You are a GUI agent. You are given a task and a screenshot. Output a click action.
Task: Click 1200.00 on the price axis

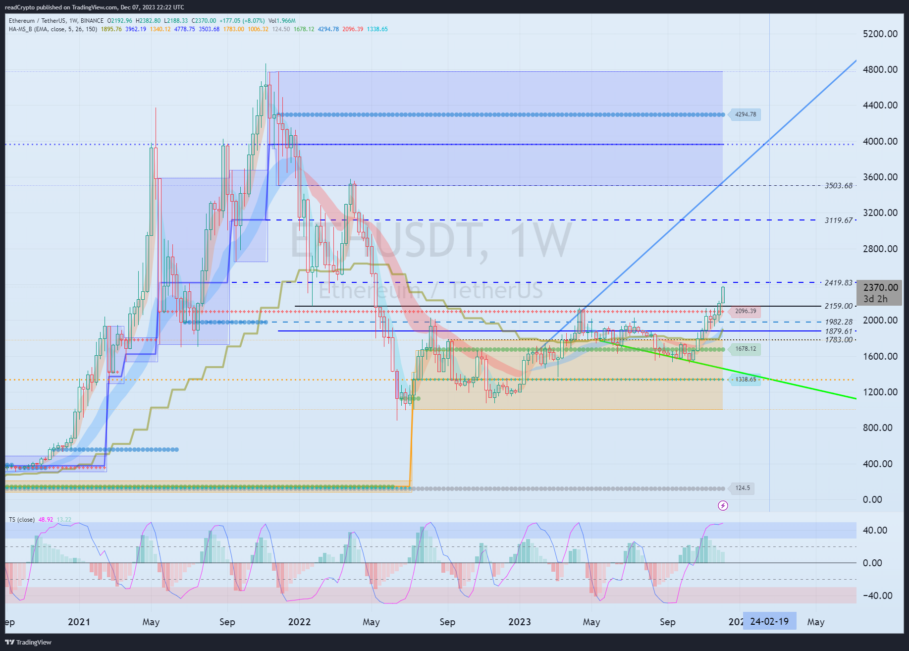pos(880,392)
